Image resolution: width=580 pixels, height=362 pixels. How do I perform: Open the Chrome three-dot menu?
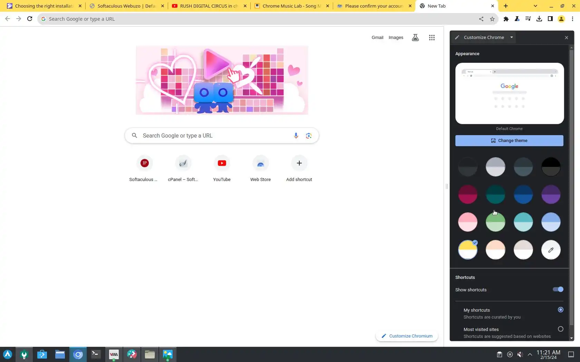pyautogui.click(x=572, y=19)
